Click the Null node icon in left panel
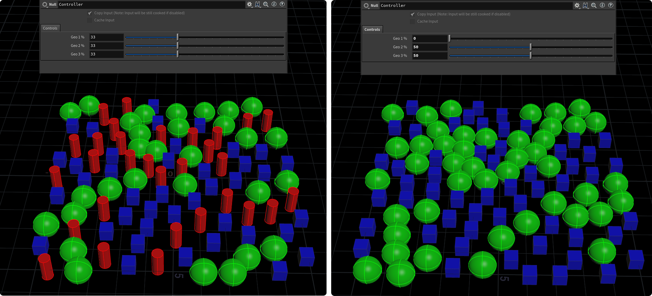652x296 pixels. tap(45, 5)
